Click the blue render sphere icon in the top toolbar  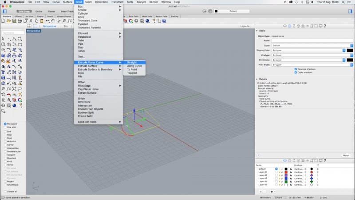coord(147,21)
